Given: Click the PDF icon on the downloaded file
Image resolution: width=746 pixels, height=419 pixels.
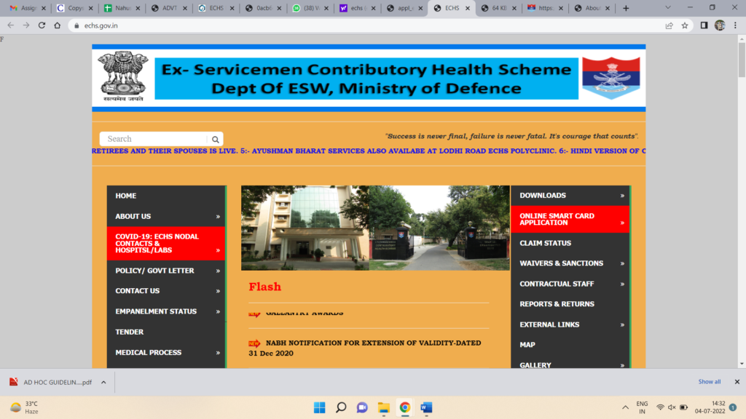Looking at the screenshot, I should click(x=12, y=381).
